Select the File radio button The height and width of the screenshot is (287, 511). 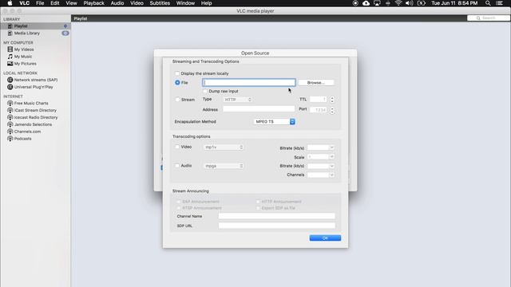177,83
